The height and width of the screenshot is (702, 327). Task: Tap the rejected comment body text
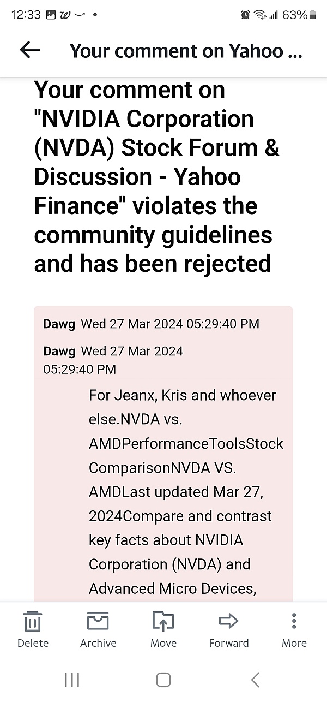tap(185, 491)
